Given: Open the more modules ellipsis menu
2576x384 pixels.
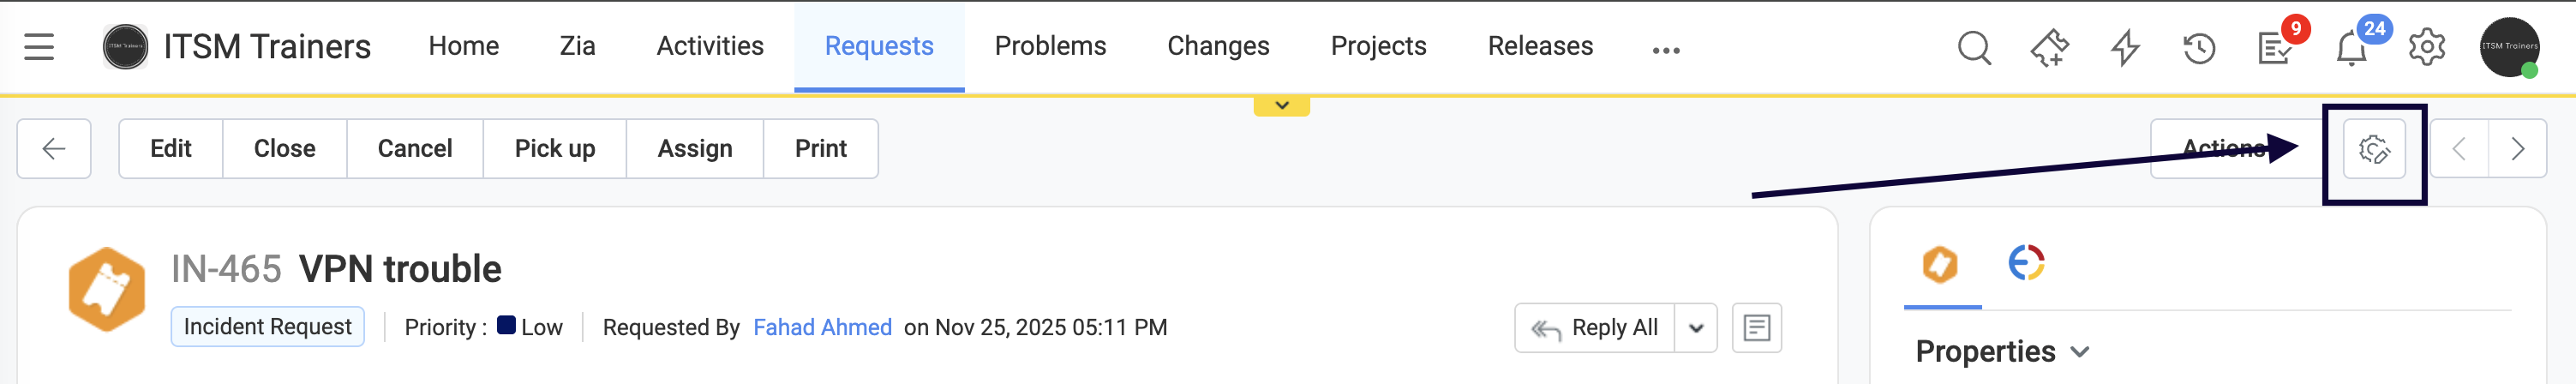Looking at the screenshot, I should pos(1666,50).
